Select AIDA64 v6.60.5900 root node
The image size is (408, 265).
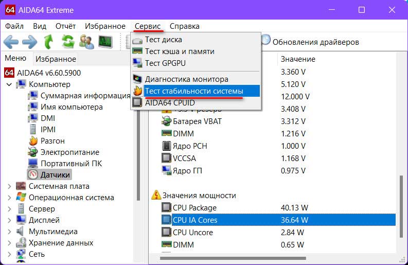[x=49, y=73]
